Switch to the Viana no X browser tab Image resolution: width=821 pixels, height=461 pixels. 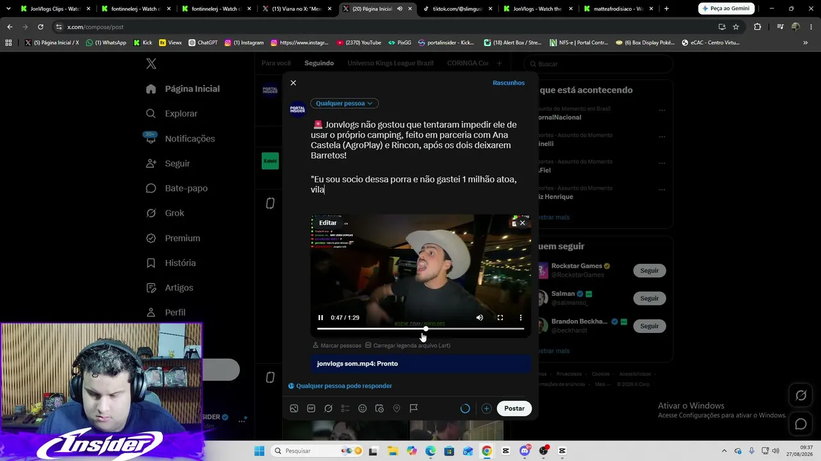[296, 9]
